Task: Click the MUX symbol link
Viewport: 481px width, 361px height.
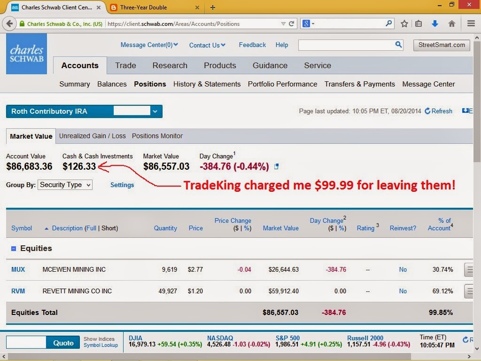Action: [18, 269]
